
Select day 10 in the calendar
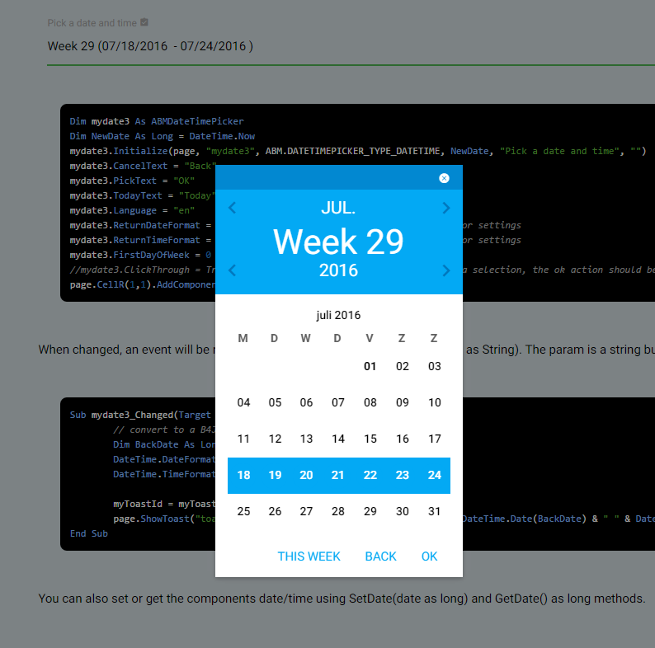point(435,402)
